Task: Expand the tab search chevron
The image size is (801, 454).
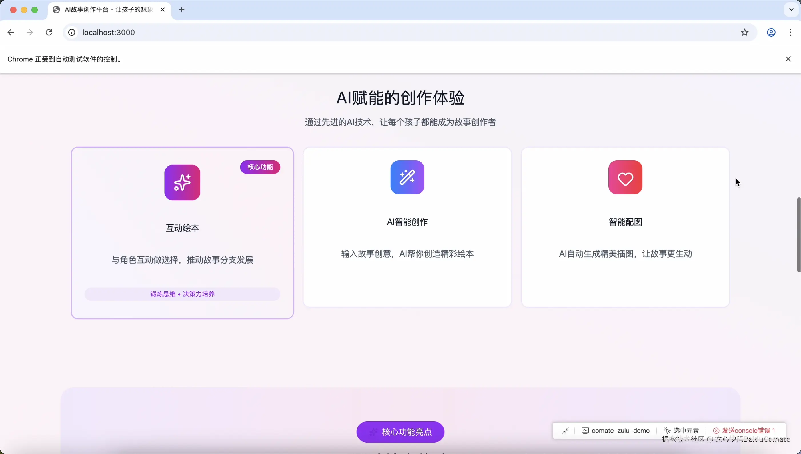Action: point(791,9)
